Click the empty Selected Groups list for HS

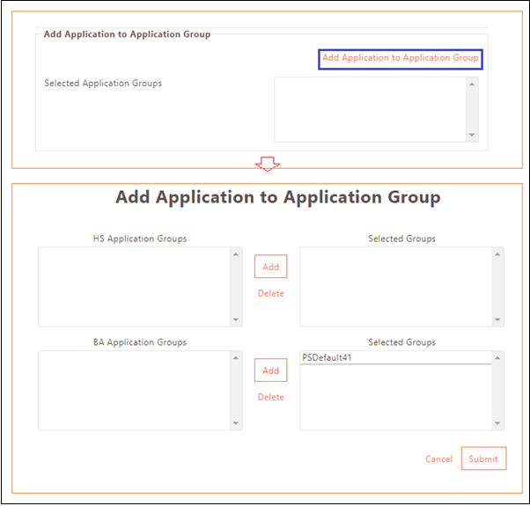(395, 287)
